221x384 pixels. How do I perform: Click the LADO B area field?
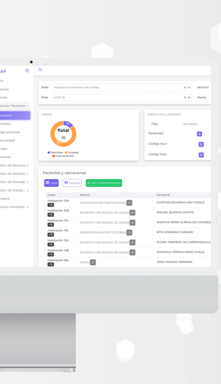click(121, 97)
